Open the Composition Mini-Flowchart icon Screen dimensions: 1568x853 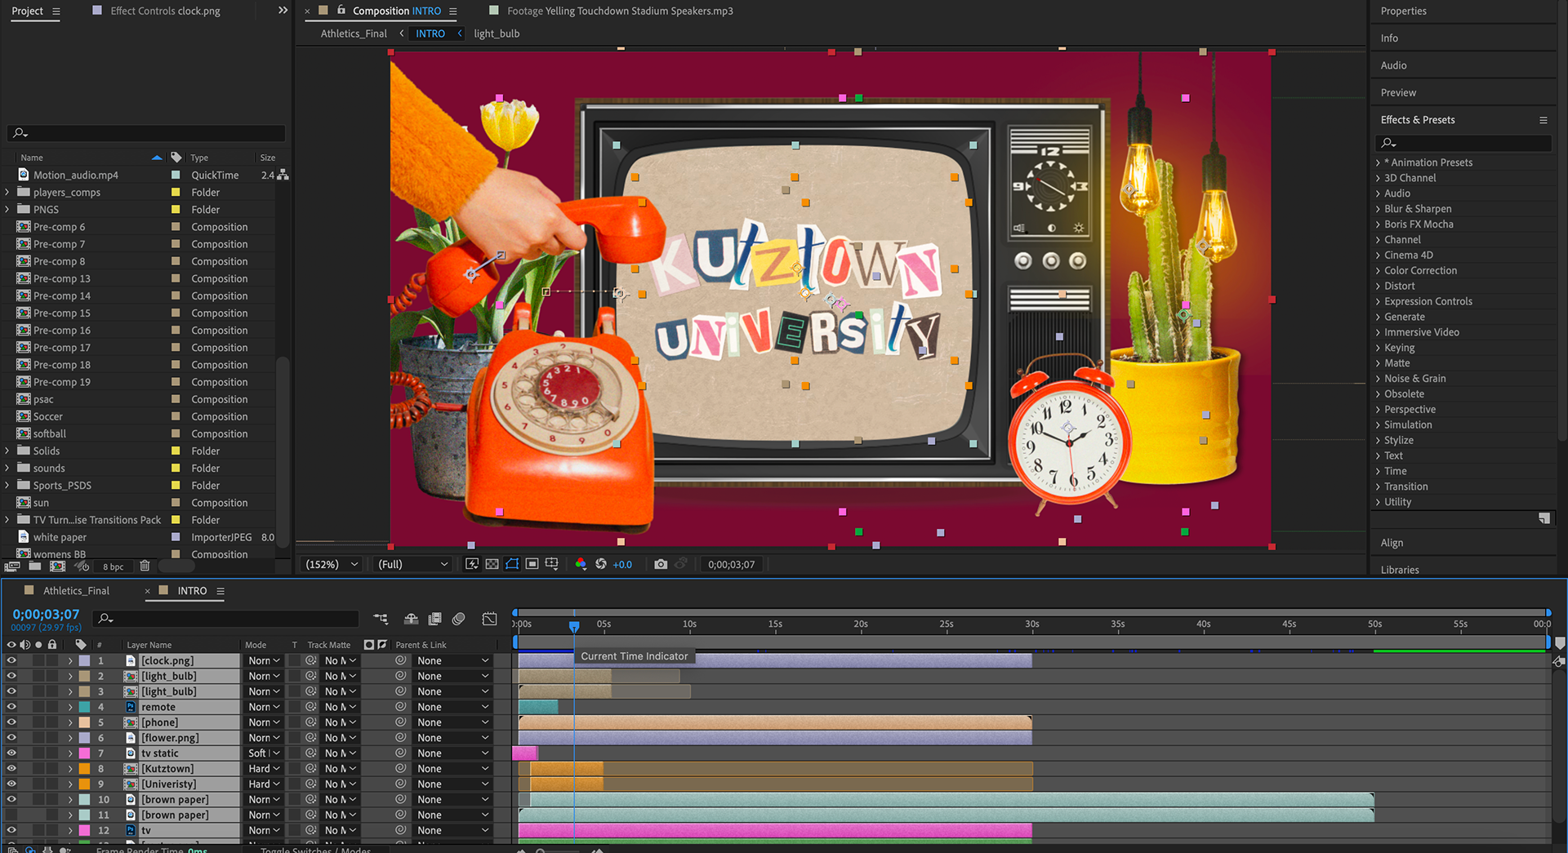click(381, 619)
